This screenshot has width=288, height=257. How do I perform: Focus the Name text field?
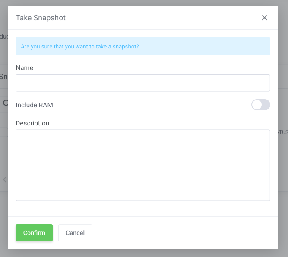click(x=142, y=83)
